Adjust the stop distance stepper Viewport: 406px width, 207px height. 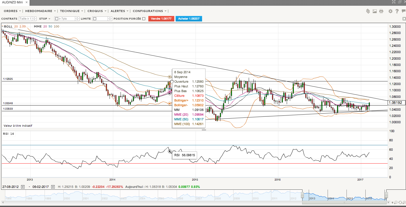77,19
